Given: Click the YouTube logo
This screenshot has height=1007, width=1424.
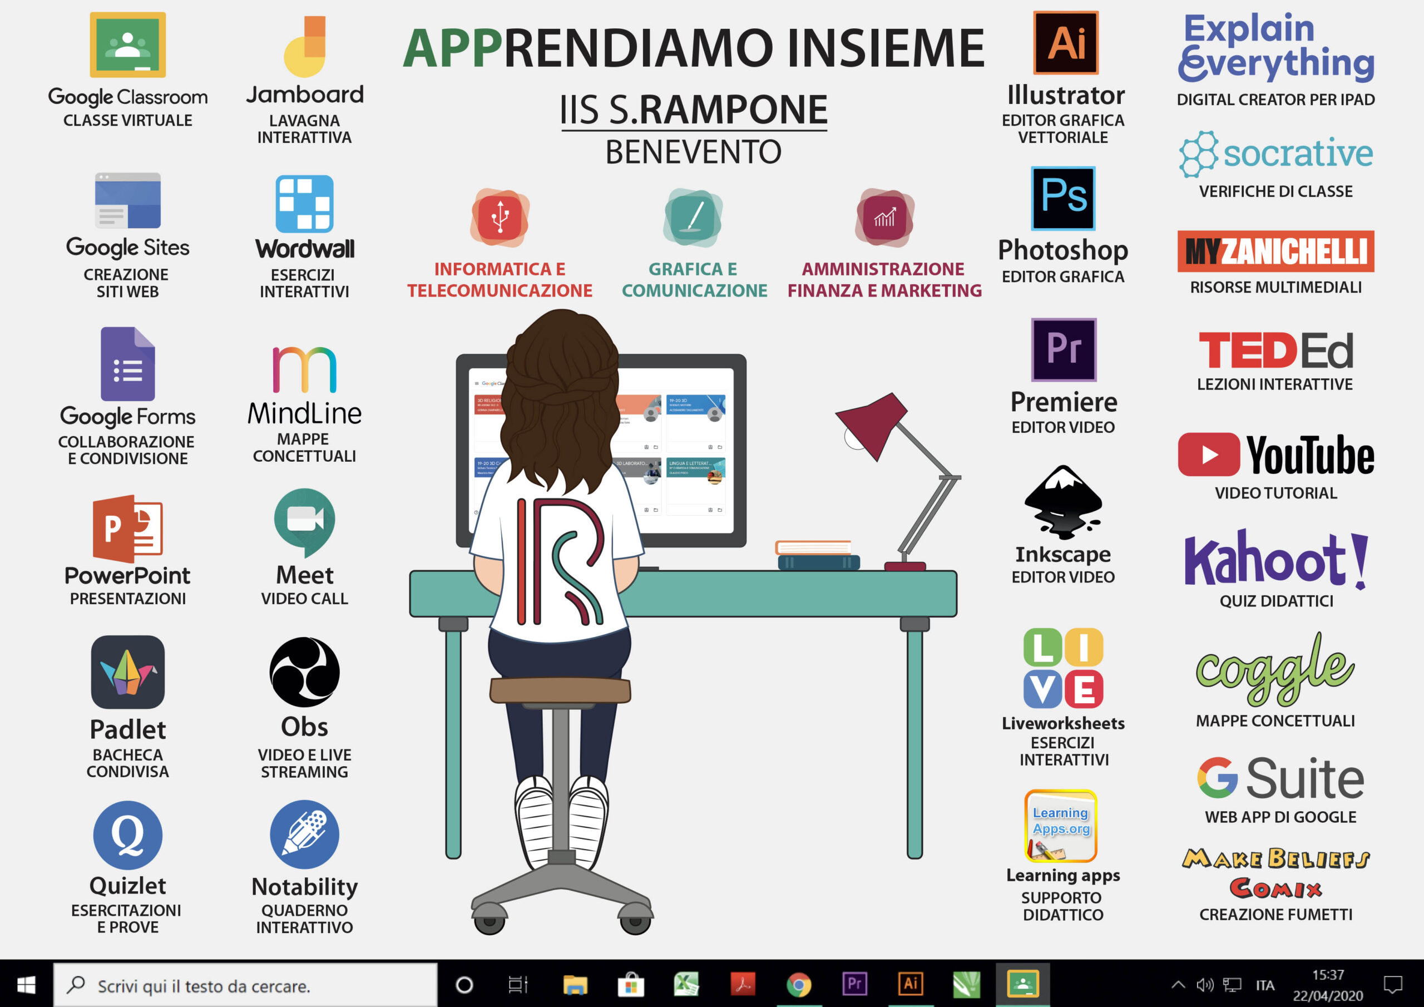Looking at the screenshot, I should coord(1276,455).
